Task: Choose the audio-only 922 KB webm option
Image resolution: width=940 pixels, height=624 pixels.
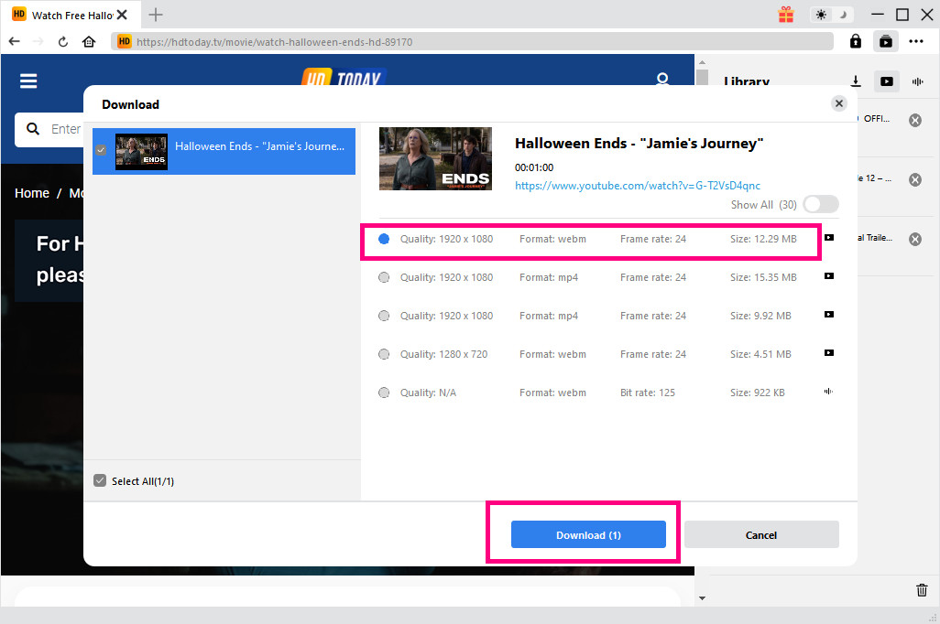Action: (384, 393)
